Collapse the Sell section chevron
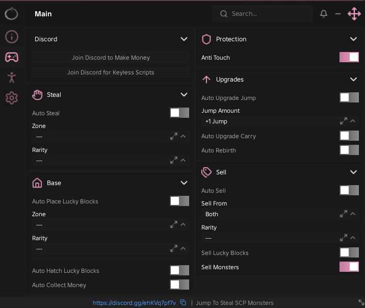The height and width of the screenshot is (308, 365). click(x=353, y=172)
